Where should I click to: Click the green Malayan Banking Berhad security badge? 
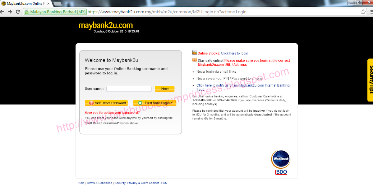click(x=55, y=12)
